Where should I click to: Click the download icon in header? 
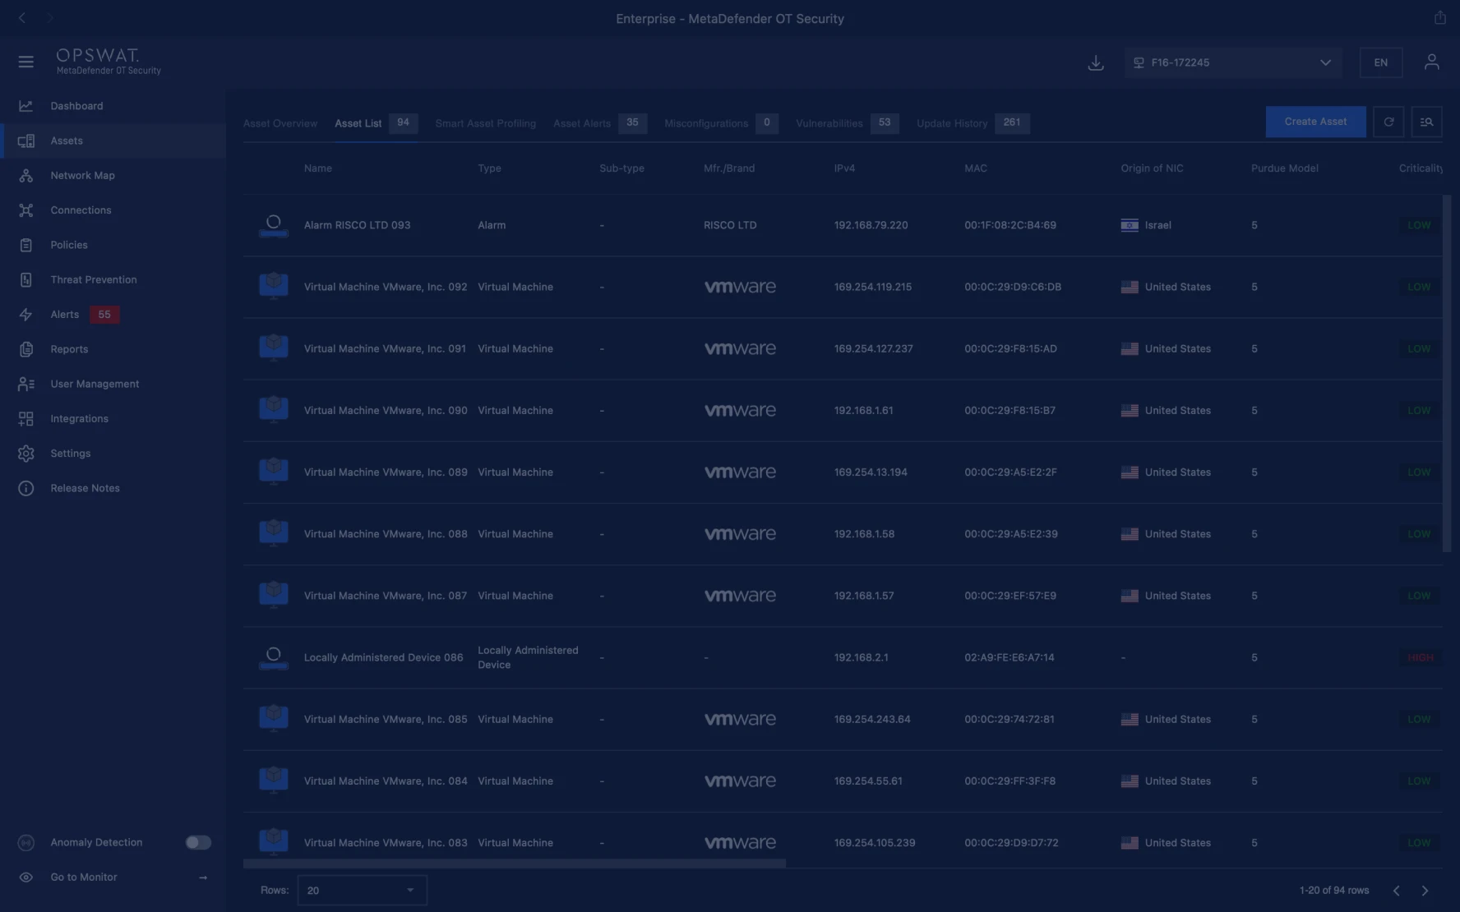(x=1095, y=62)
